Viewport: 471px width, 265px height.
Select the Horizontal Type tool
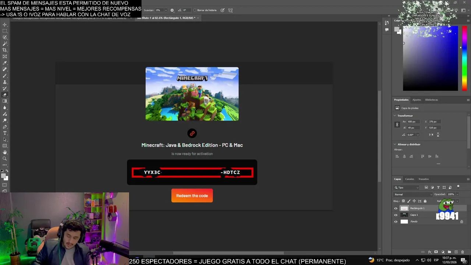pyautogui.click(x=5, y=133)
